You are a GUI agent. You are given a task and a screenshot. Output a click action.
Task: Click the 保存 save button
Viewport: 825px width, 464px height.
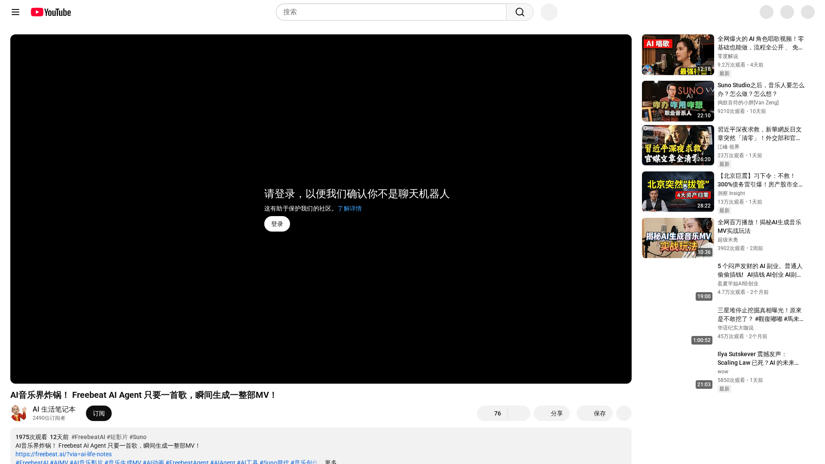coord(594,413)
